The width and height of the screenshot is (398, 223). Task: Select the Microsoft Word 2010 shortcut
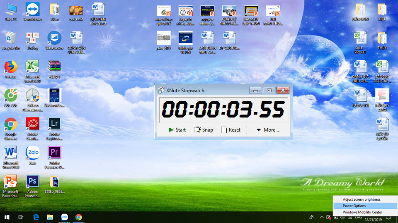(x=11, y=157)
